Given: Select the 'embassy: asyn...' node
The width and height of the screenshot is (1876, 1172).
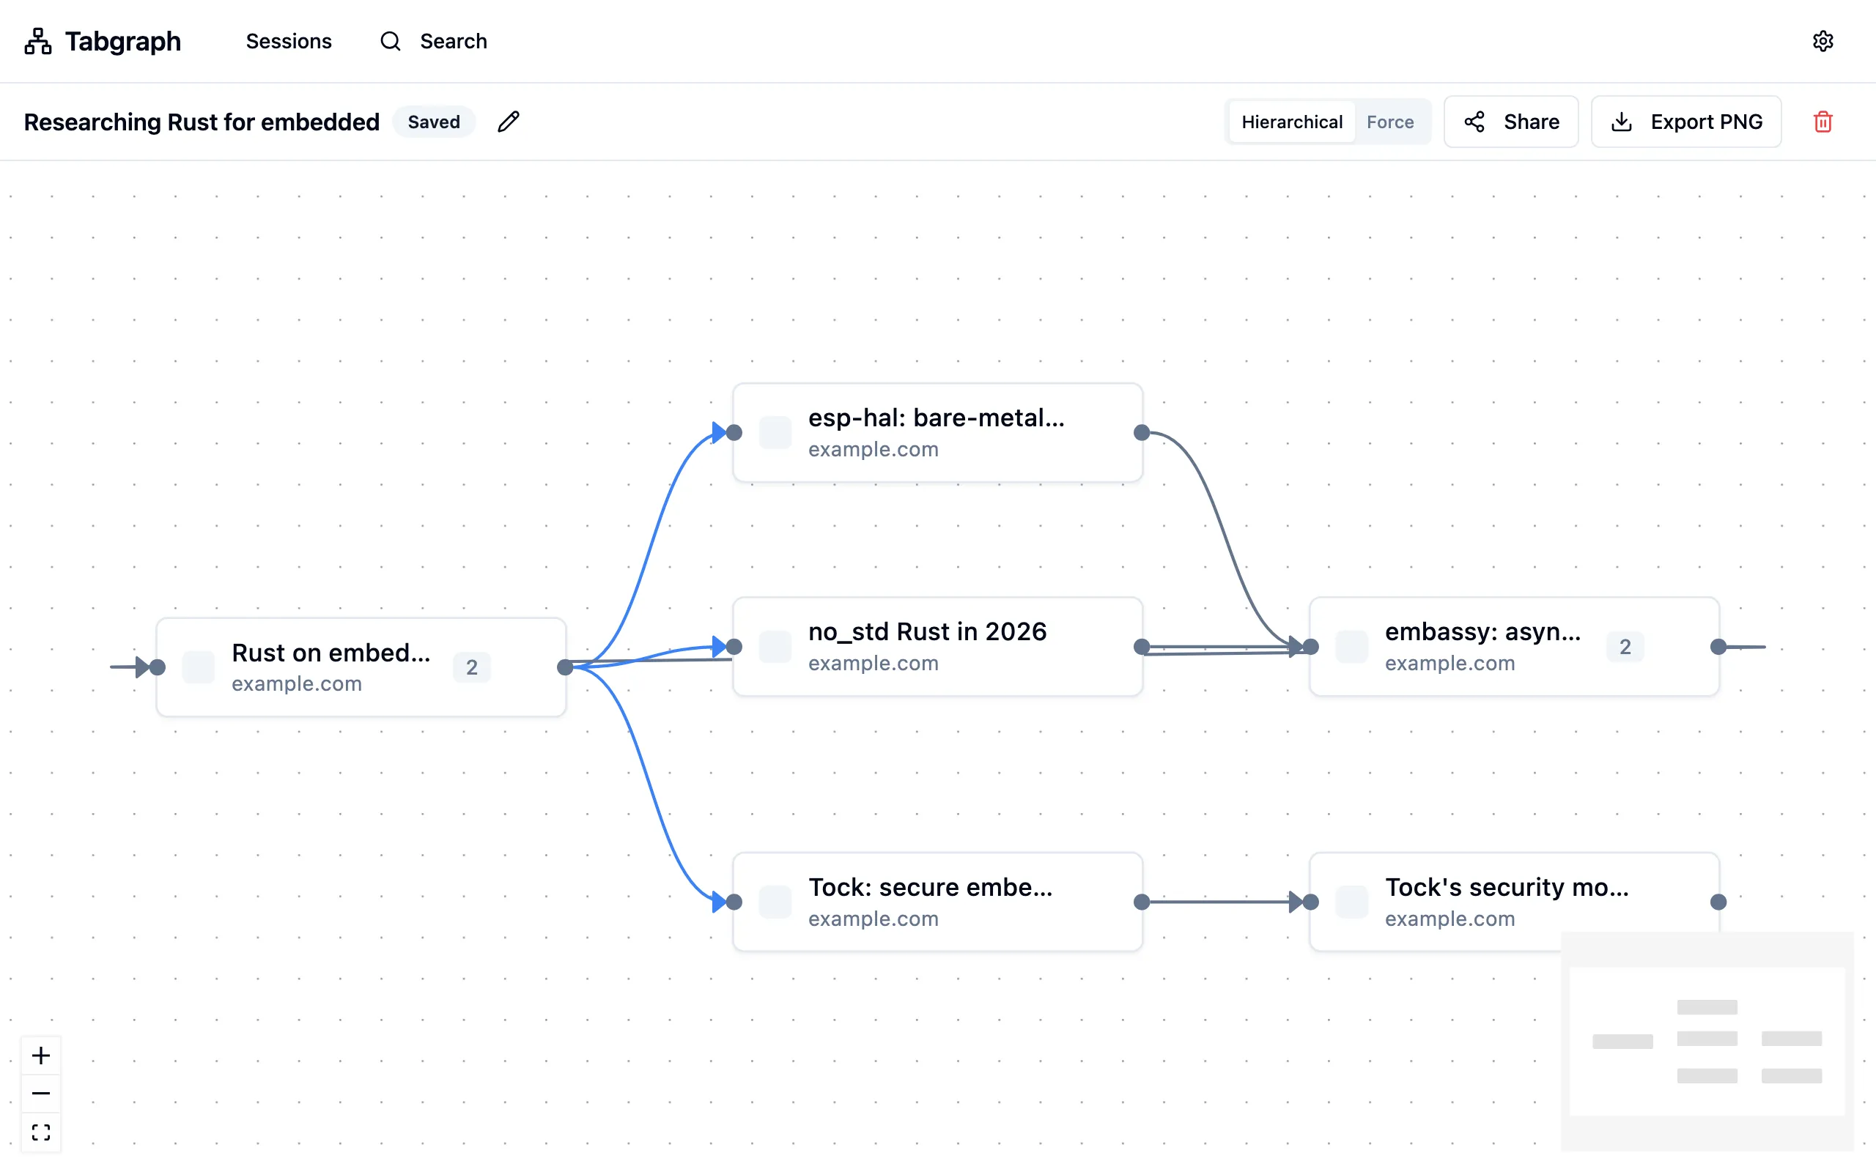Looking at the screenshot, I should pos(1515,647).
